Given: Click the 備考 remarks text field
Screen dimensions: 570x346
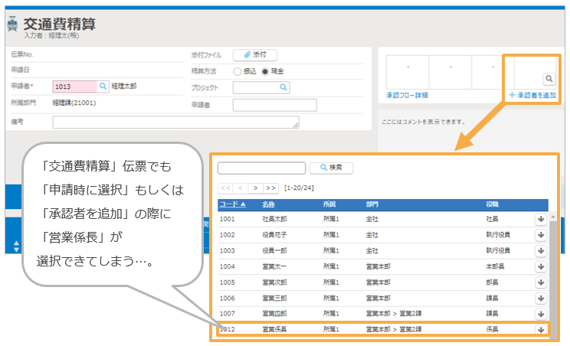Looking at the screenshot, I should pyautogui.click(x=175, y=122).
